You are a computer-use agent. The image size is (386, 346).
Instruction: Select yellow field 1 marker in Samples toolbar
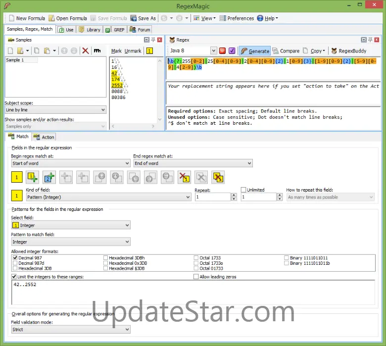(149, 51)
